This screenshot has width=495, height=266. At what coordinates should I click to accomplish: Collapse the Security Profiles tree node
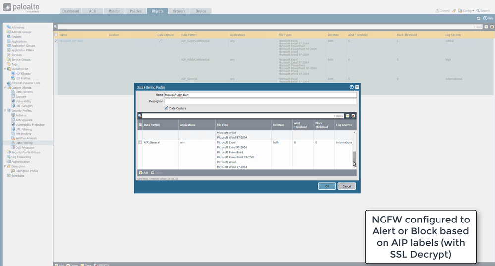[x=5, y=111]
